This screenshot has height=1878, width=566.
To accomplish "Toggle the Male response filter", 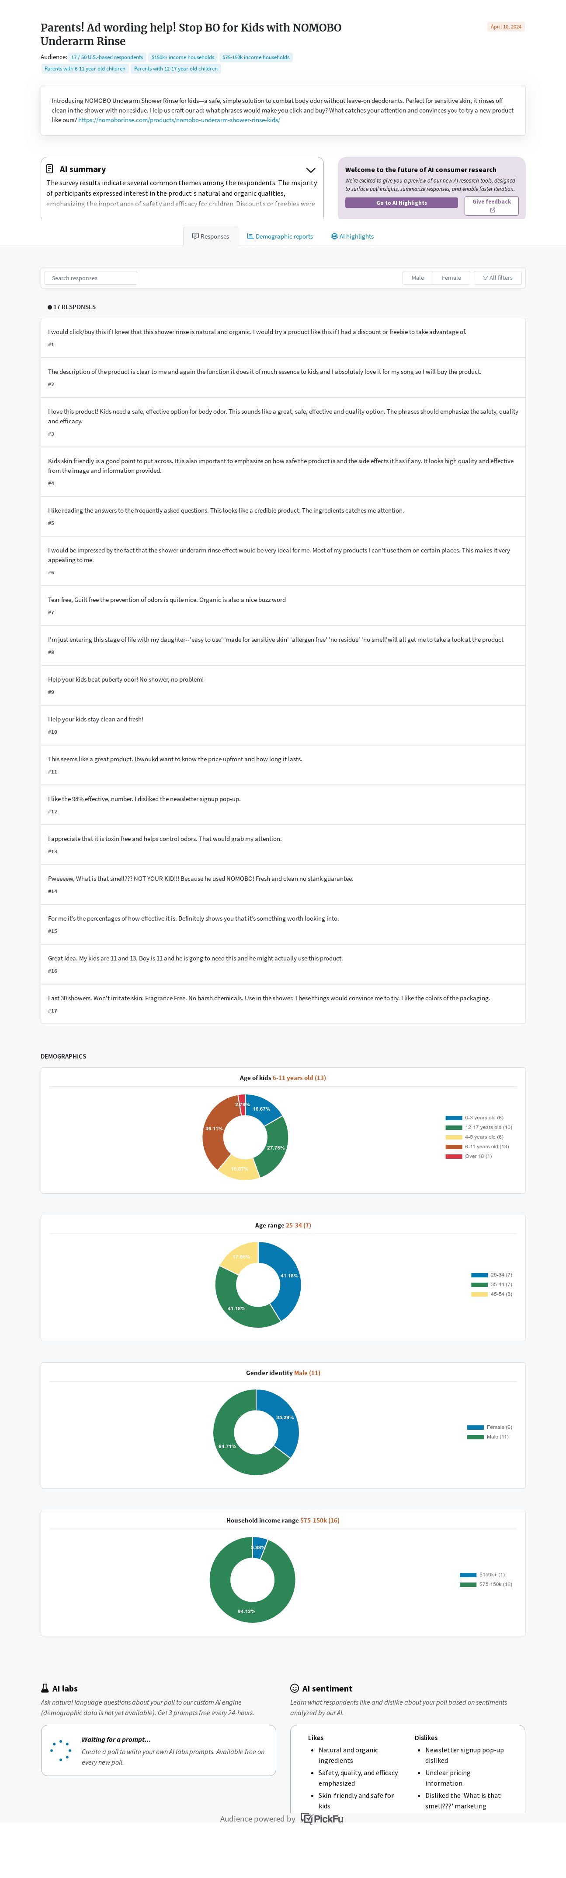I will pos(417,278).
